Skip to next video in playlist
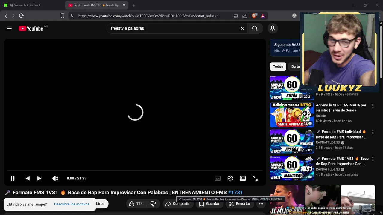The width and height of the screenshot is (383, 215). click(40, 178)
